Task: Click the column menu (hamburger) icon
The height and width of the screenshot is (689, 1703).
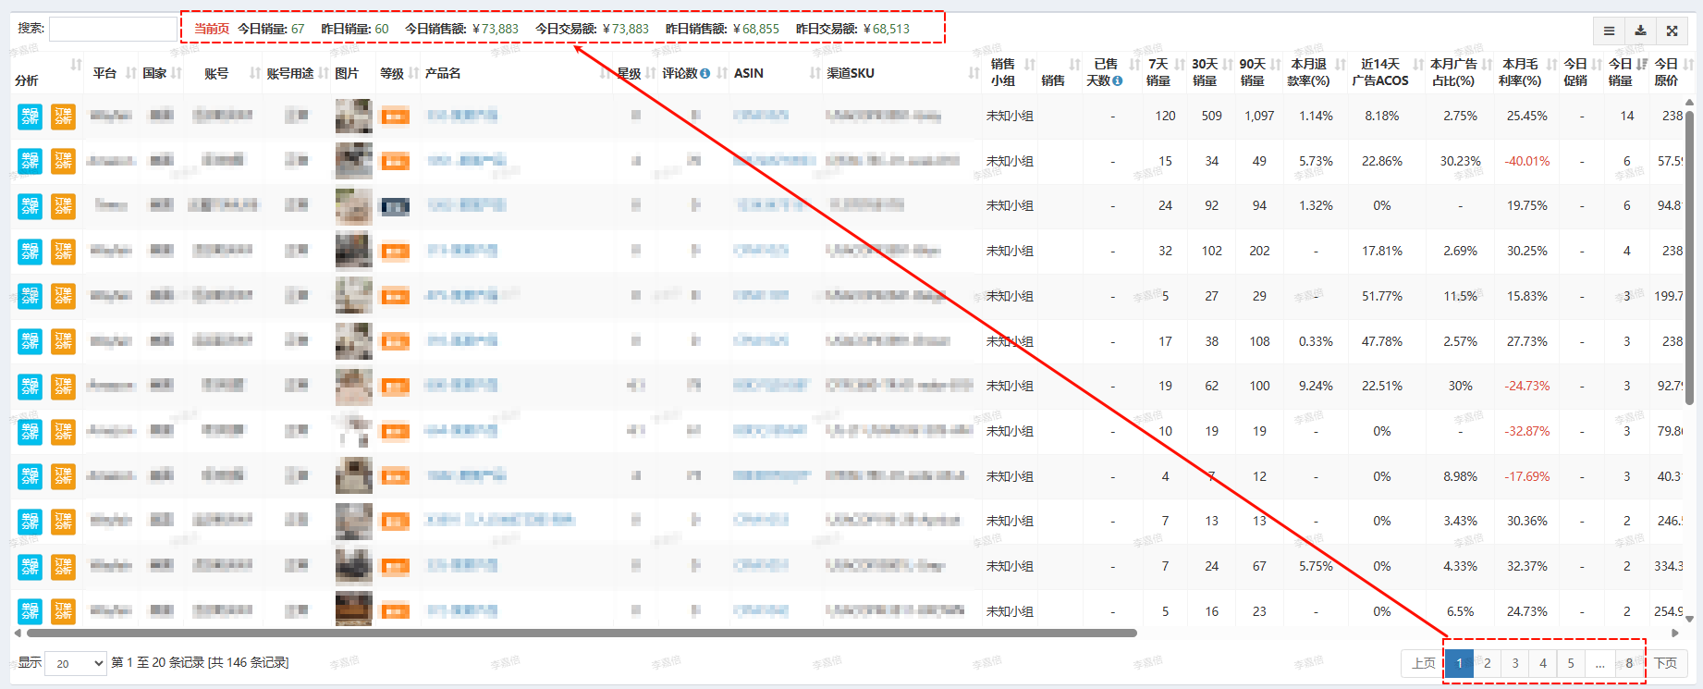Action: click(1609, 31)
